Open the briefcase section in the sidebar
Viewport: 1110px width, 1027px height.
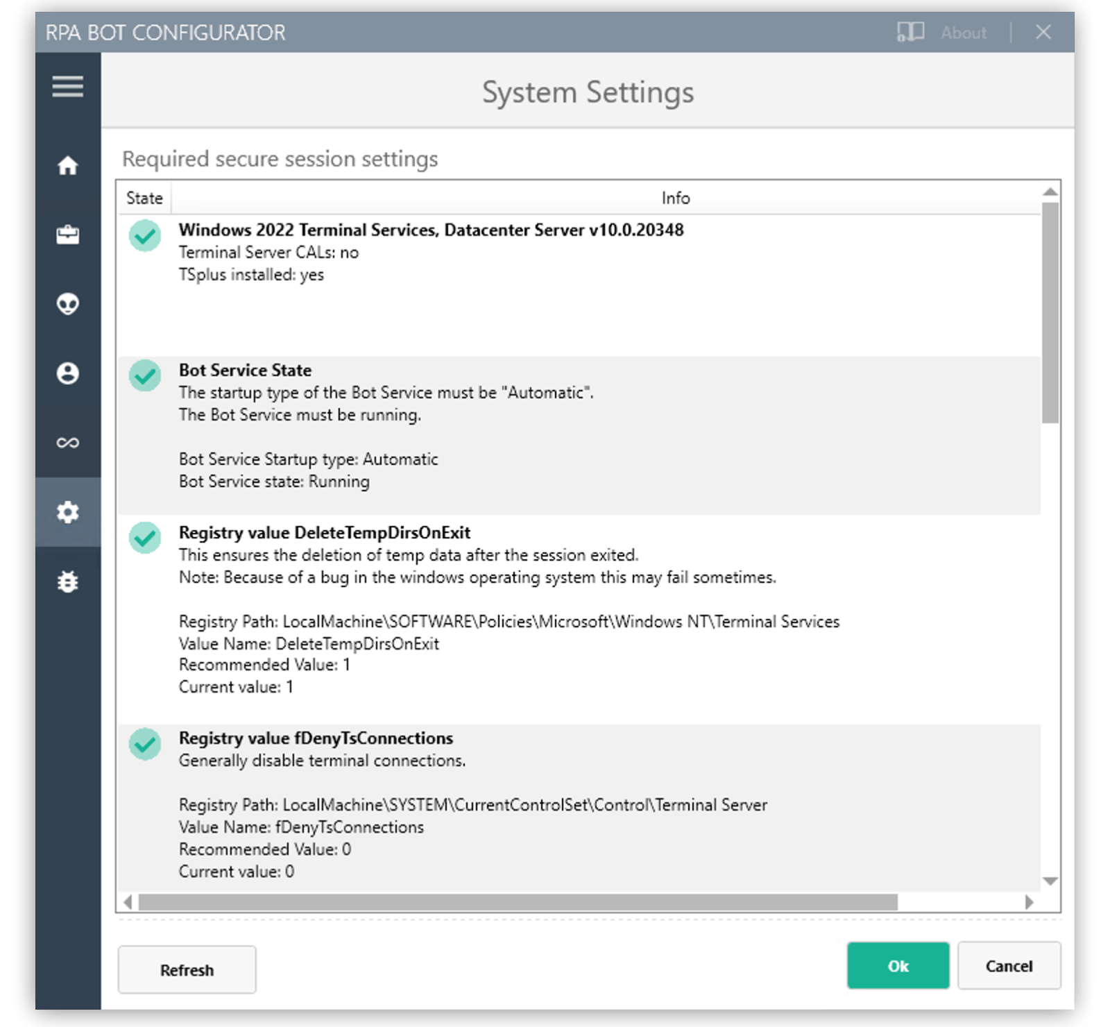point(67,235)
